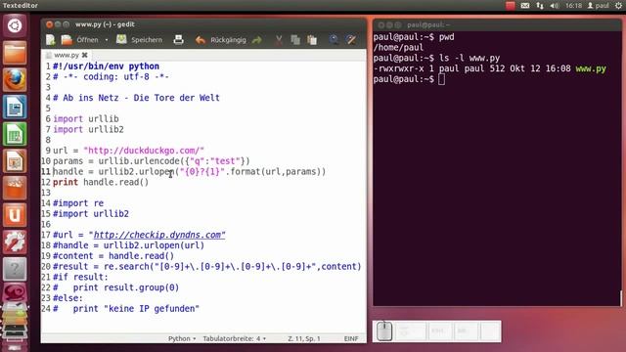626x352 pixels.
Task: Open the search tool in gedit
Action: coord(334,39)
